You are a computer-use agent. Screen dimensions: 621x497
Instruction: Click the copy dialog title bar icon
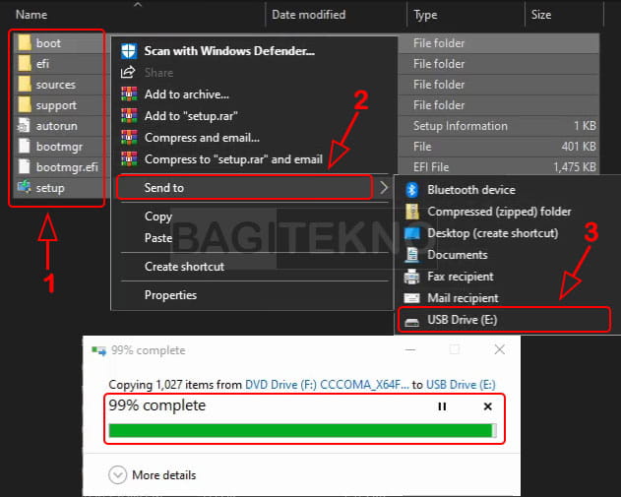pyautogui.click(x=99, y=350)
